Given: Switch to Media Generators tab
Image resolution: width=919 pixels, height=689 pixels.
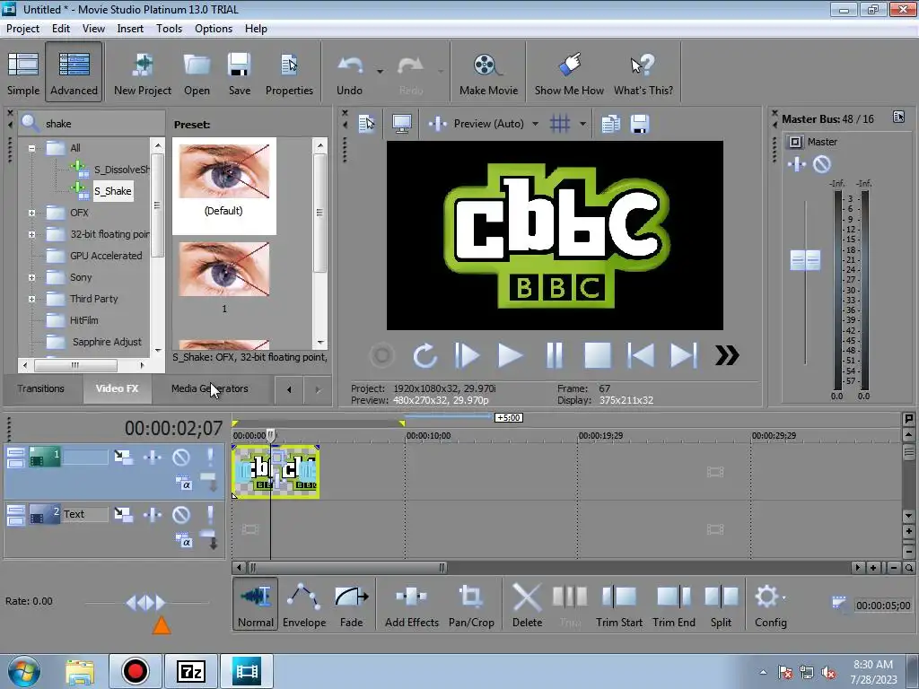Looking at the screenshot, I should click(209, 388).
